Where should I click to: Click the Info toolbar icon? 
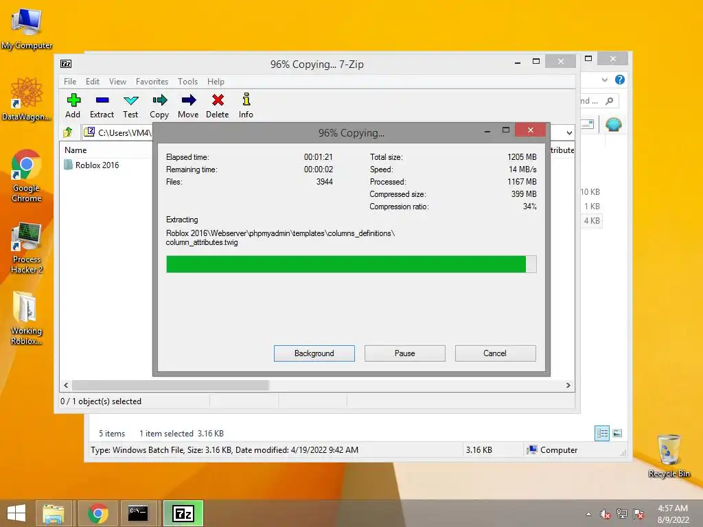246,105
